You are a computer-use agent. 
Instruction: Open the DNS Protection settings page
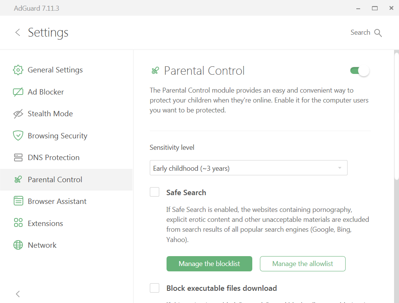pyautogui.click(x=53, y=157)
